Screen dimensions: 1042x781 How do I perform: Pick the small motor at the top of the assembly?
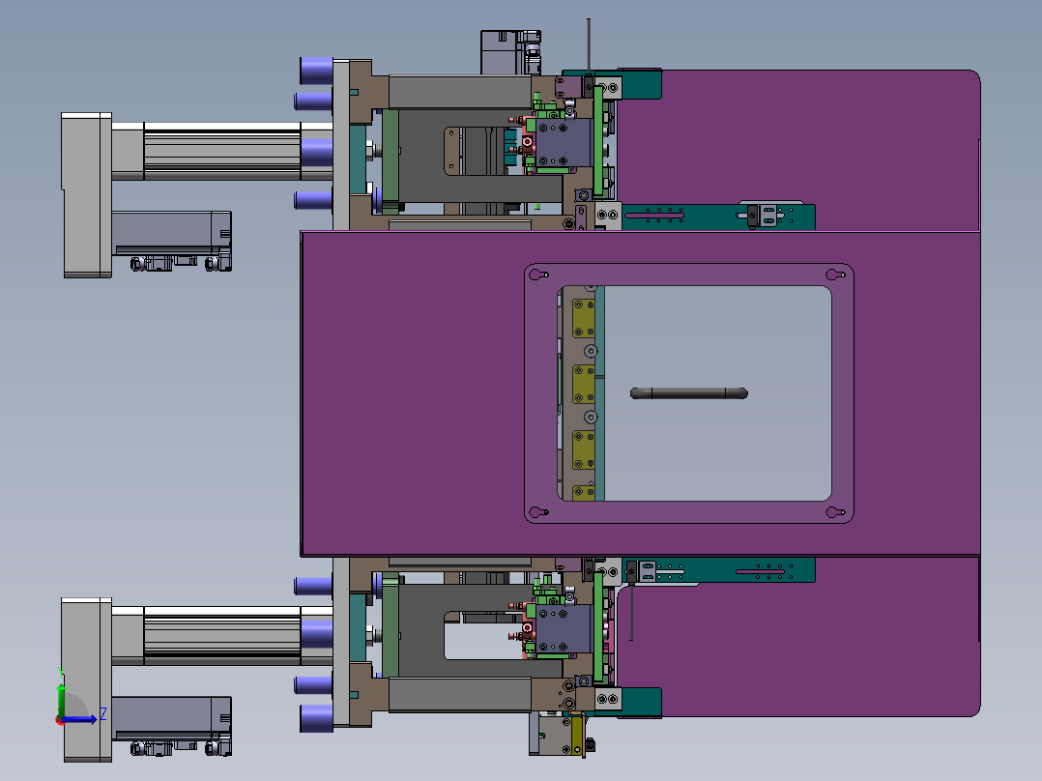tap(510, 52)
